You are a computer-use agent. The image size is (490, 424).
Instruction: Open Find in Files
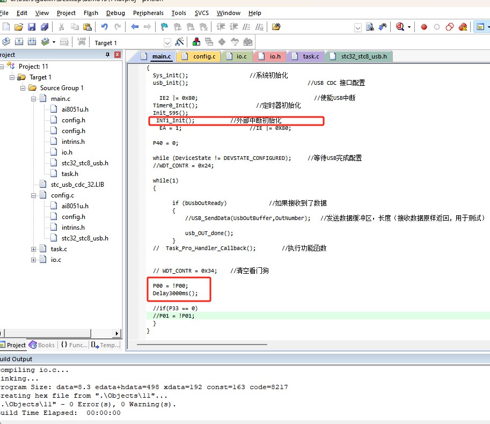(x=276, y=27)
